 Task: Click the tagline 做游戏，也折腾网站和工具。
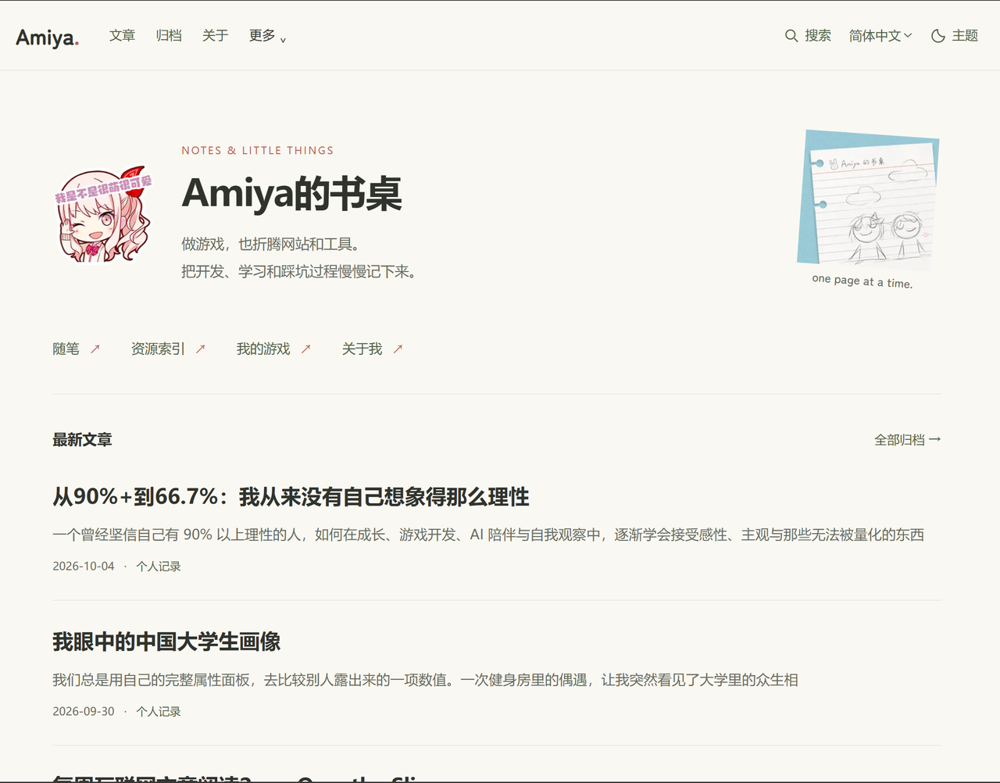[x=271, y=245]
